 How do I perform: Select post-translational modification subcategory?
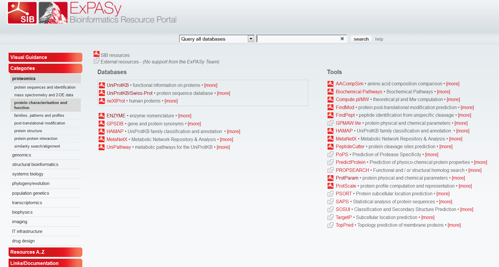pos(46,123)
